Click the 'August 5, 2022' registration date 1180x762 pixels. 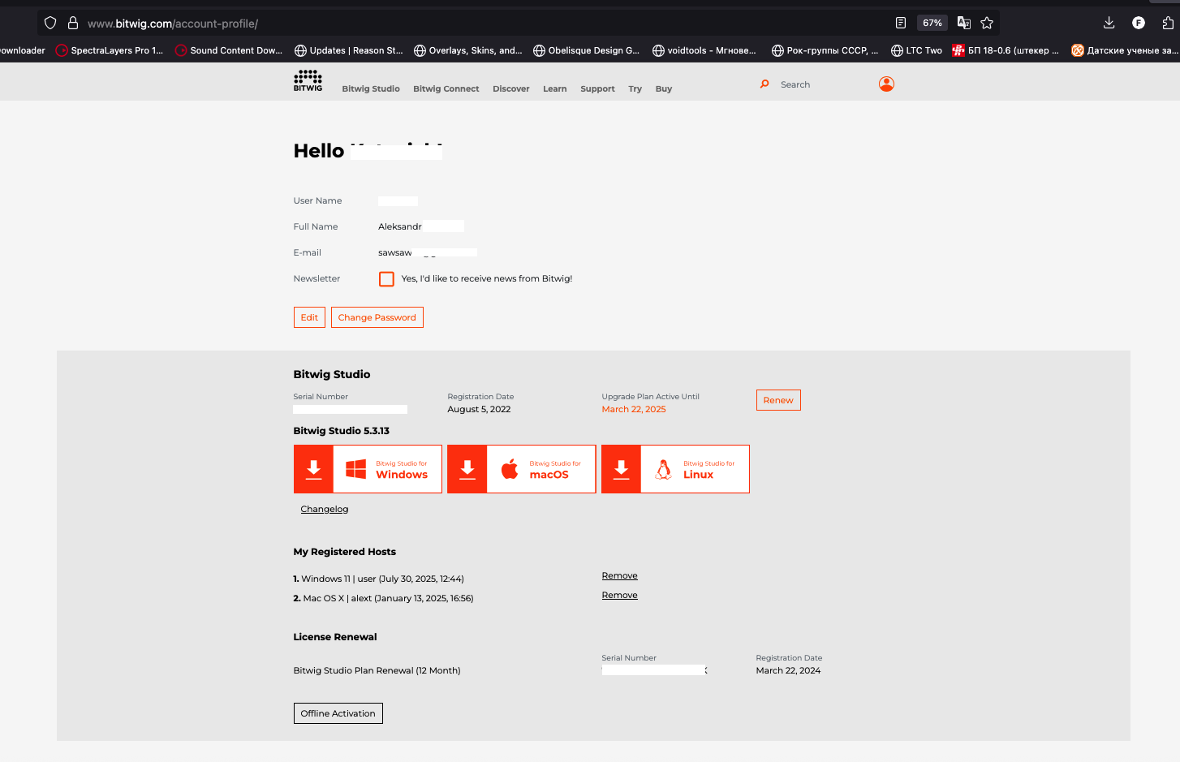click(479, 410)
